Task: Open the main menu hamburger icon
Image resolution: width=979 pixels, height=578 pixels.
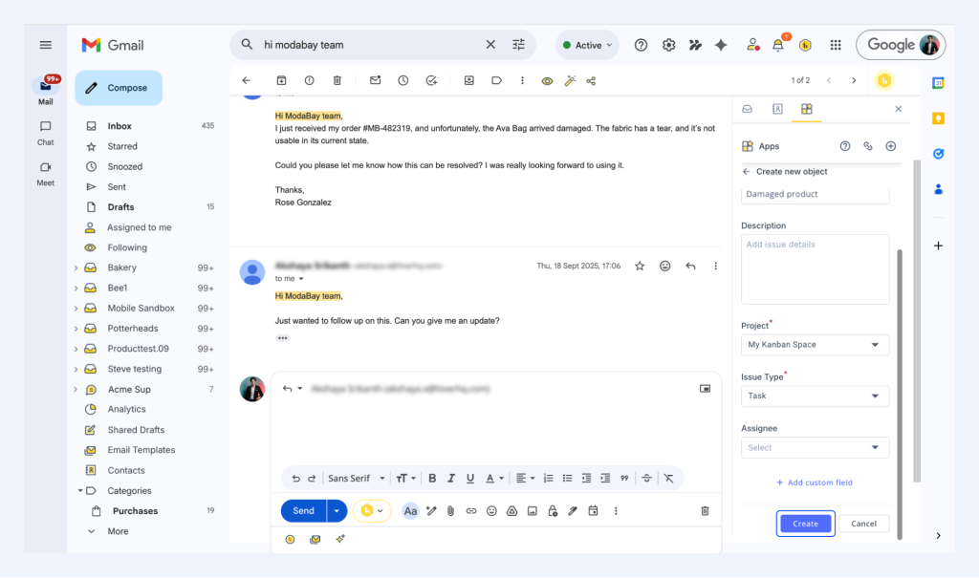Action: (x=45, y=45)
